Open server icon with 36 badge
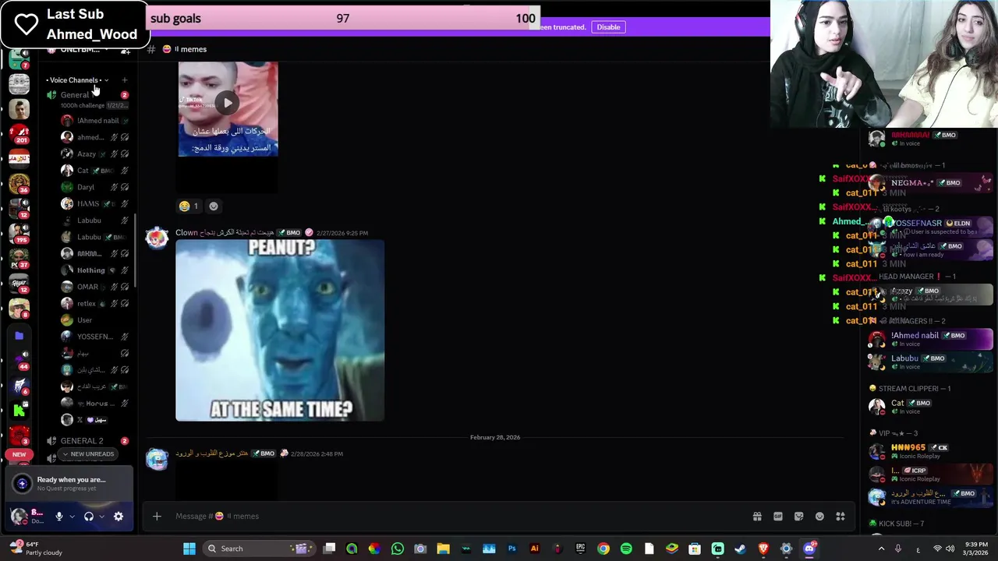 [x=19, y=184]
